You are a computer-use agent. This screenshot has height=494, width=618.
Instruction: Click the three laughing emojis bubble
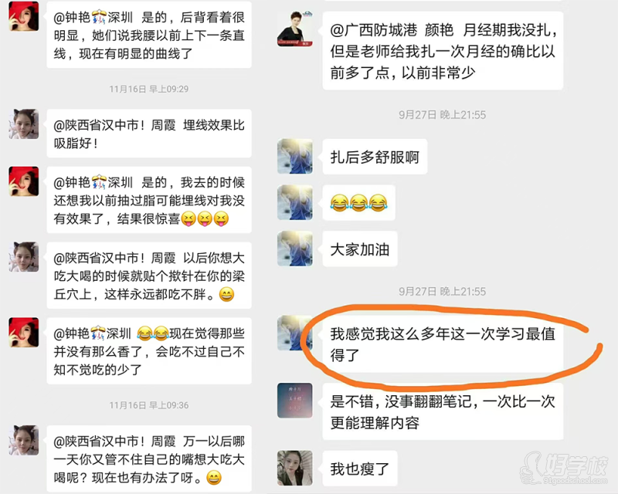[358, 203]
